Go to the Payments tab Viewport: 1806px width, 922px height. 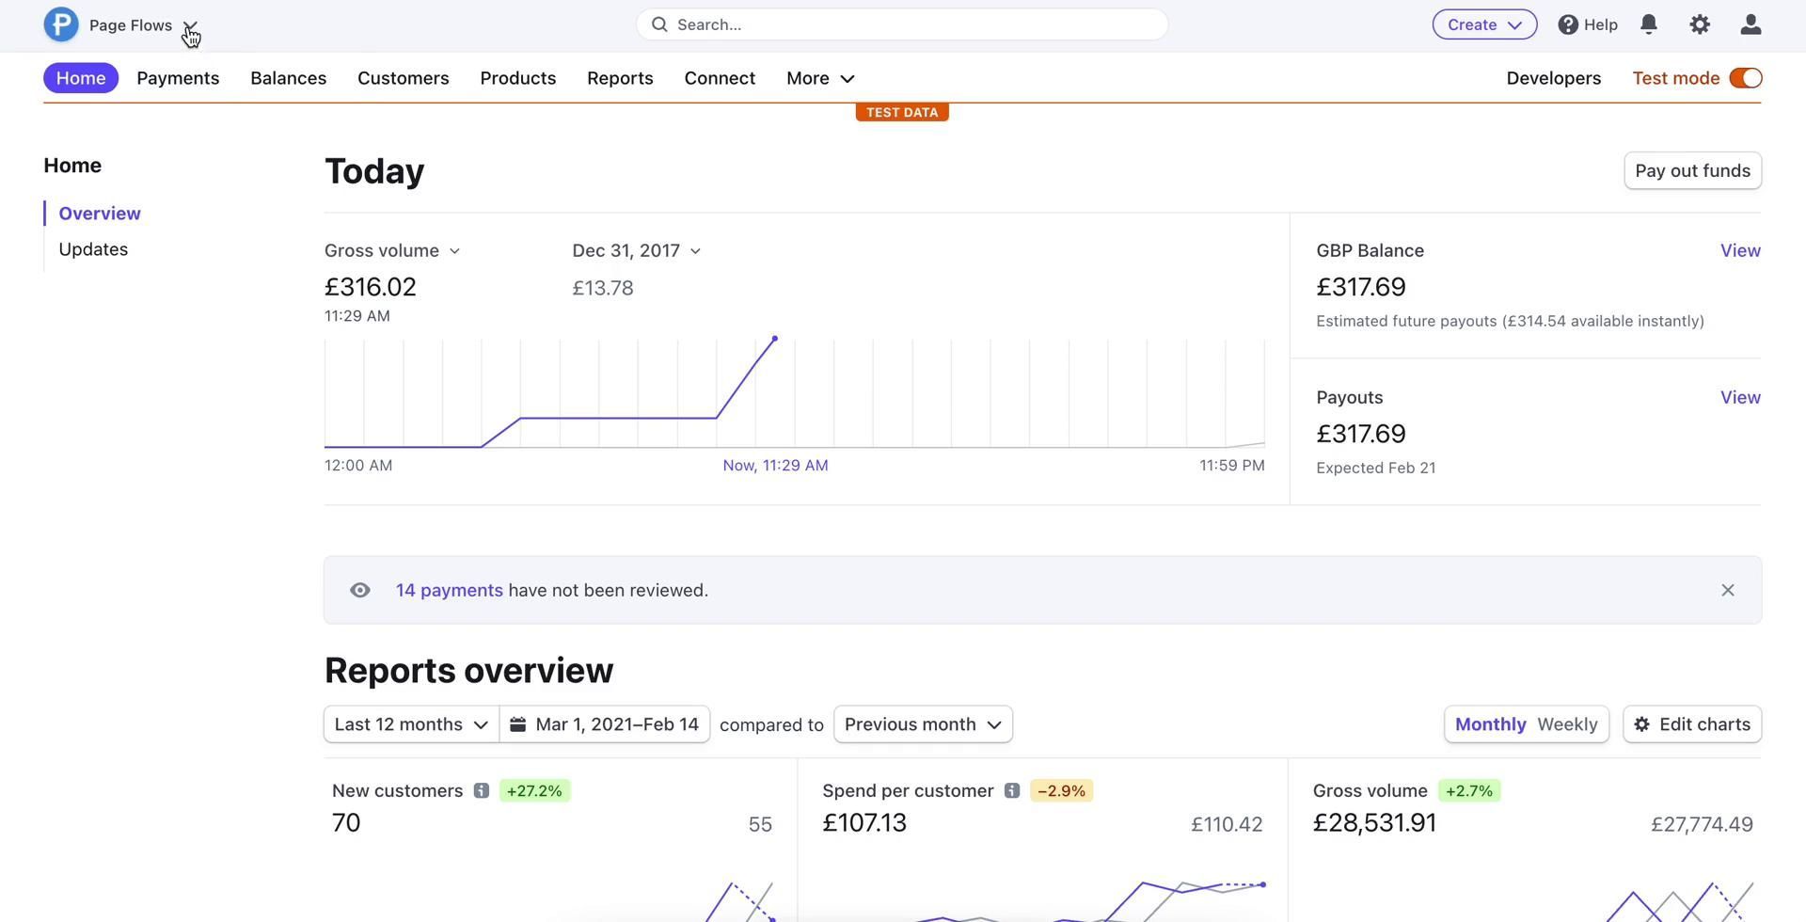click(178, 78)
